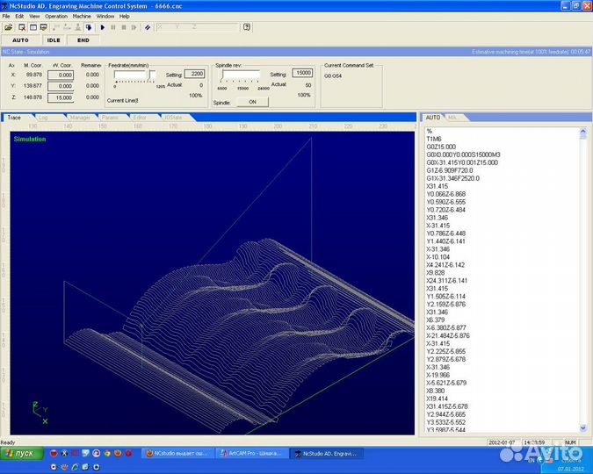Click the magnifier preview toolbar icon
The height and width of the screenshot is (474, 593).
(x=22, y=27)
